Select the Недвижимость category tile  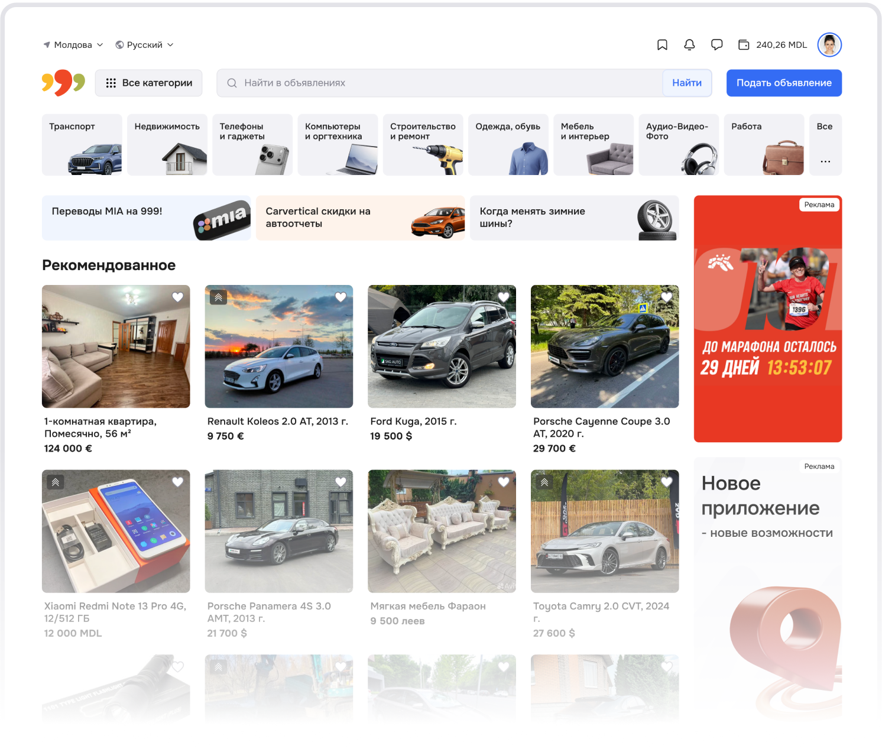(x=167, y=145)
